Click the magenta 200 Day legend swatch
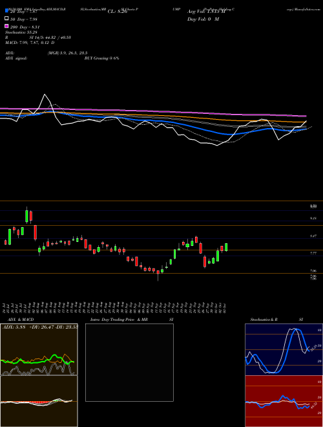The height and width of the screenshot is (427, 323). pyautogui.click(x=6, y=26)
